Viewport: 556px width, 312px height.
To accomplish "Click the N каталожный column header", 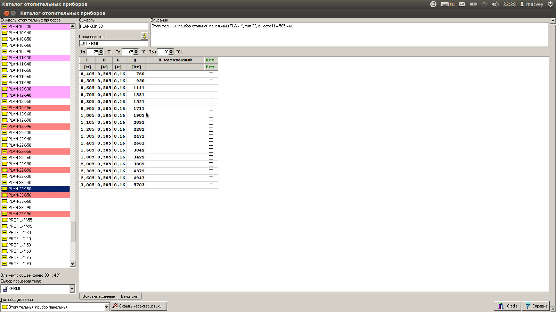I will (175, 60).
